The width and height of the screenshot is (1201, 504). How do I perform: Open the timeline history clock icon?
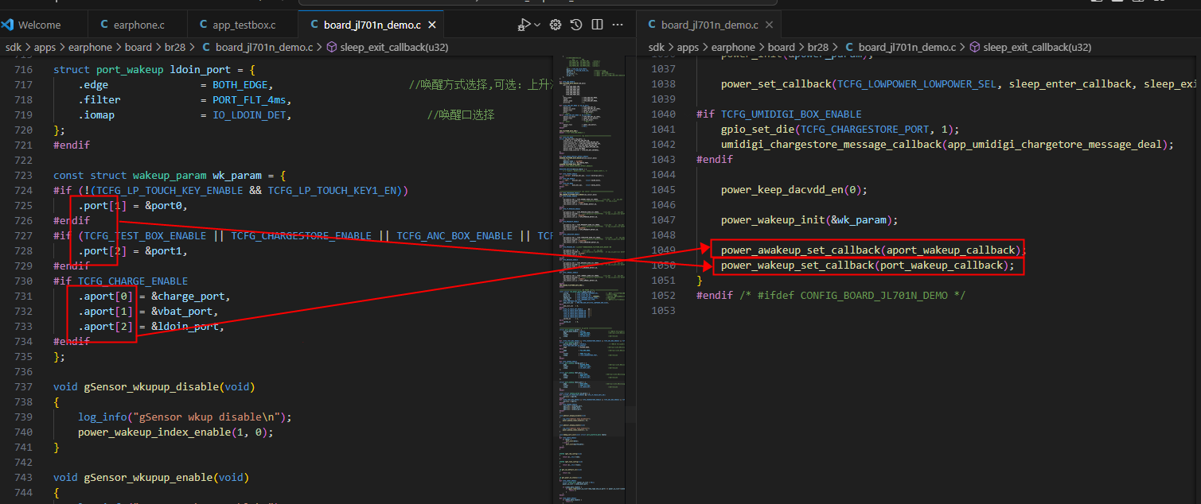[x=576, y=25]
